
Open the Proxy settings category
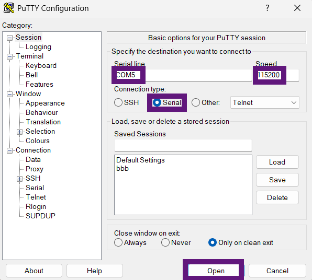(35, 169)
